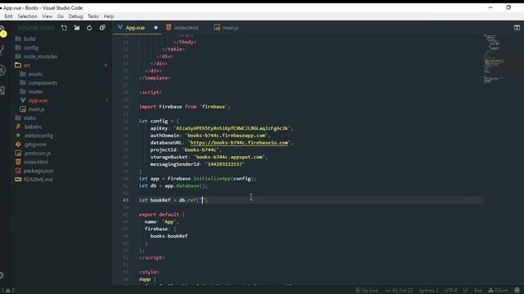The width and height of the screenshot is (524, 294).
Task: Collapse all folders in Explorer
Action: [102, 28]
